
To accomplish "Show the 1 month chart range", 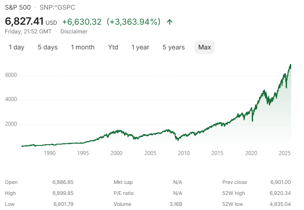I will (83, 47).
